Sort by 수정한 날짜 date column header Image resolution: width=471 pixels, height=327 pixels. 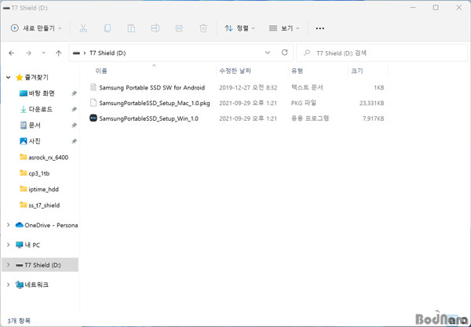[x=235, y=71]
